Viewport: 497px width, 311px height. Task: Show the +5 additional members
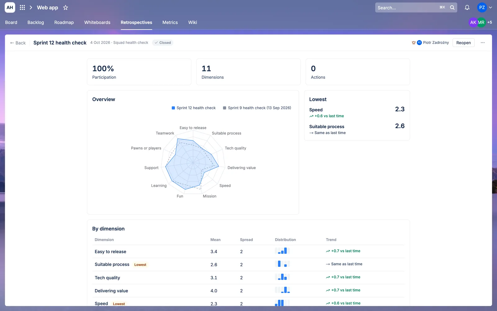tap(490, 22)
